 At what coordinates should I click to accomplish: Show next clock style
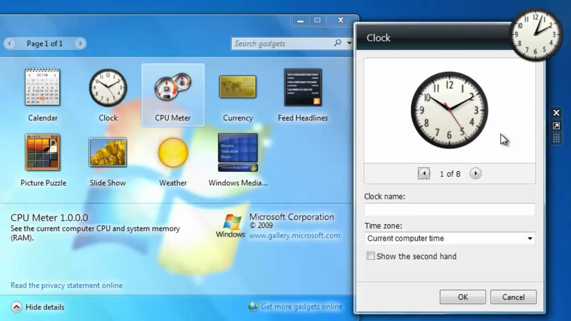pos(476,173)
